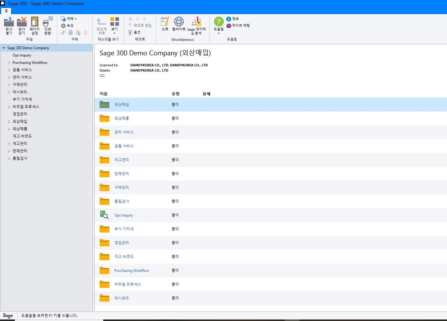Select Ops Inquiry in the tree
Image resolution: width=447 pixels, height=321 pixels.
click(x=22, y=55)
